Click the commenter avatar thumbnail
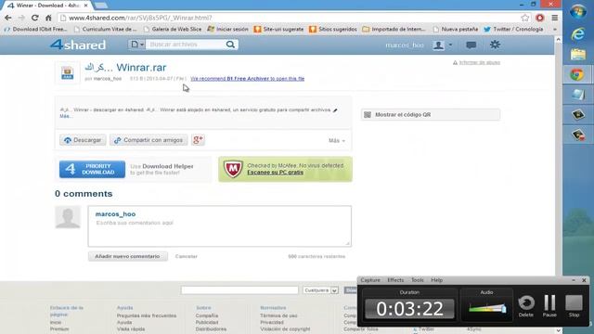The image size is (594, 334). pos(68,217)
